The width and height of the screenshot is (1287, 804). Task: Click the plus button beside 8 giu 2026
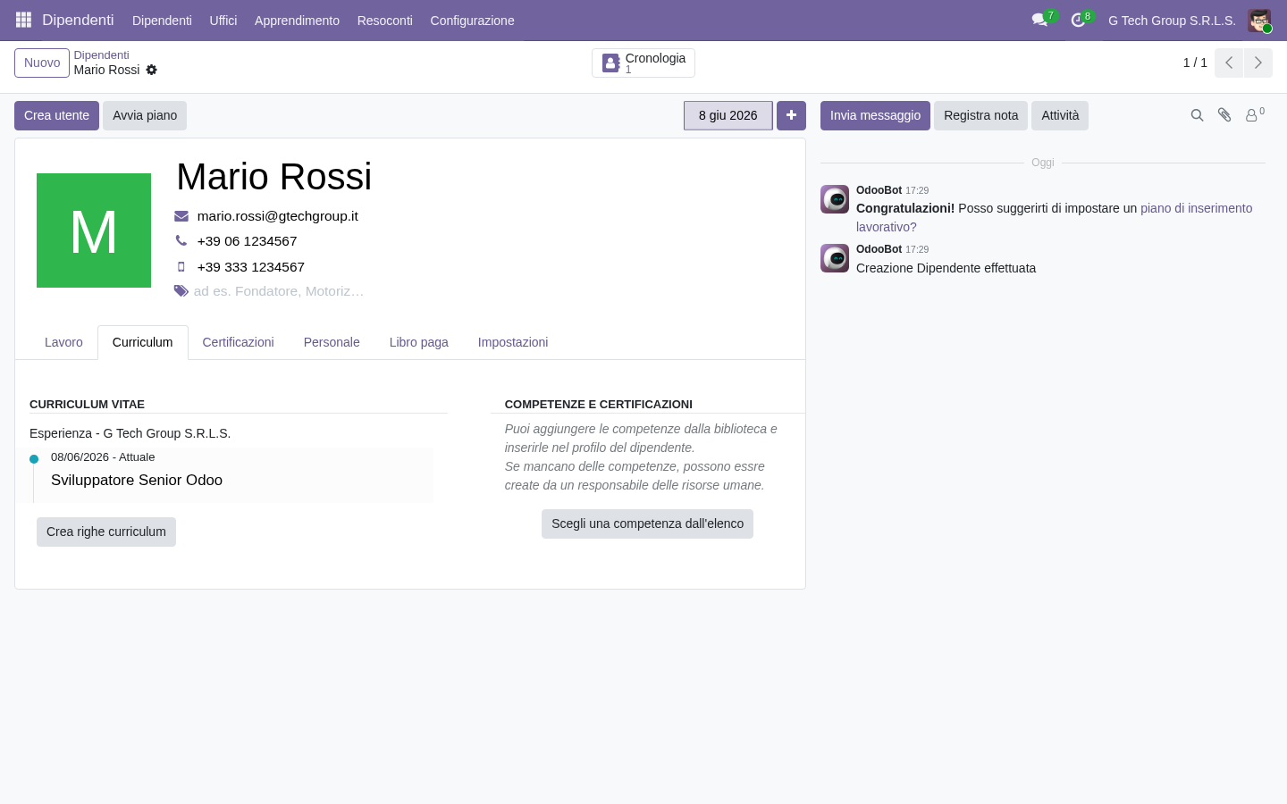coord(791,115)
